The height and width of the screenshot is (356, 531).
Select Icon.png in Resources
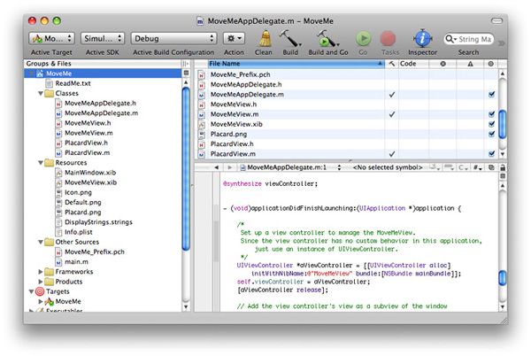[78, 192]
